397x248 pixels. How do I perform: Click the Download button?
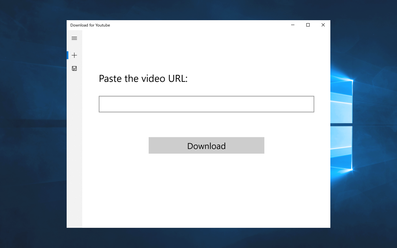206,145
